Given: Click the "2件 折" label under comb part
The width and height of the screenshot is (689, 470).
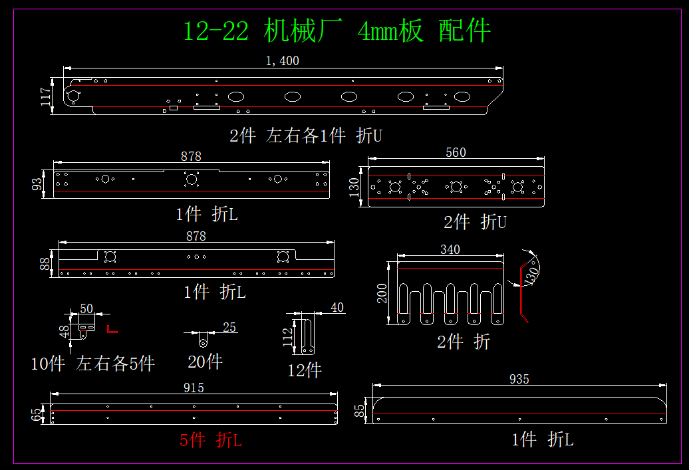Looking at the screenshot, I should (x=463, y=342).
